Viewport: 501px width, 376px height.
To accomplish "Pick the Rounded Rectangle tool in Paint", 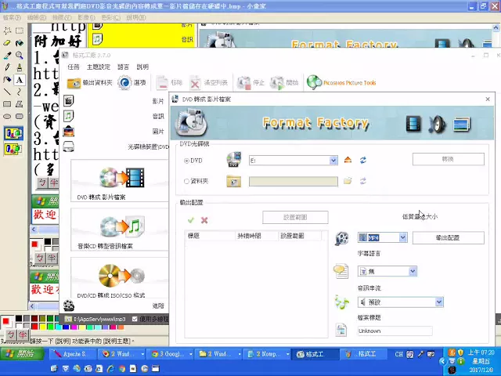I will pos(20,117).
